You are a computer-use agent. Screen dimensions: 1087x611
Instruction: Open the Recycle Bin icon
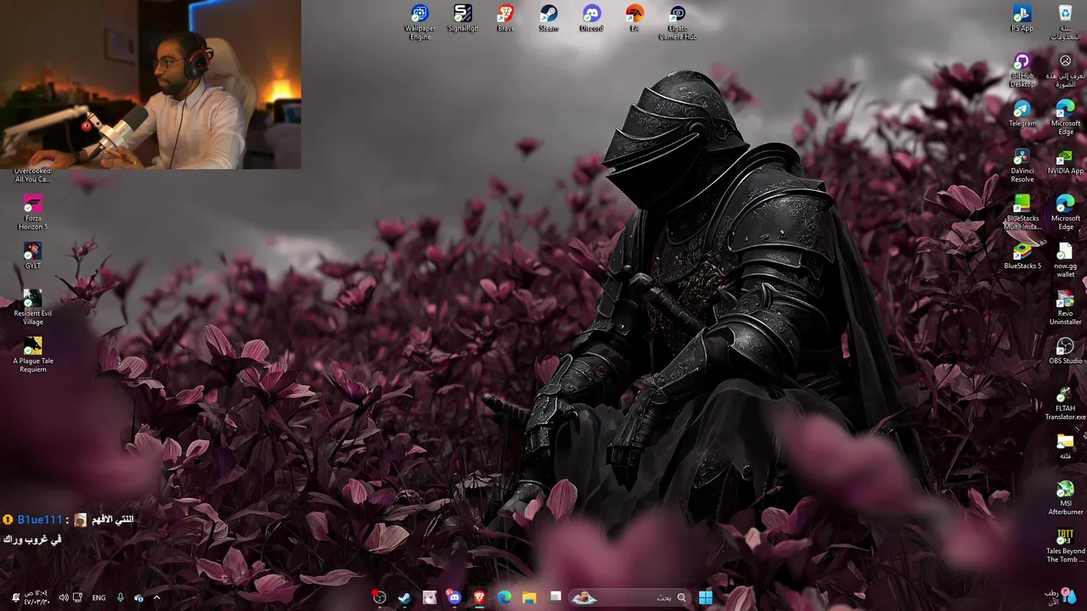1065,22
